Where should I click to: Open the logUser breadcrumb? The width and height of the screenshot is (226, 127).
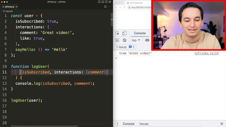(8, 11)
